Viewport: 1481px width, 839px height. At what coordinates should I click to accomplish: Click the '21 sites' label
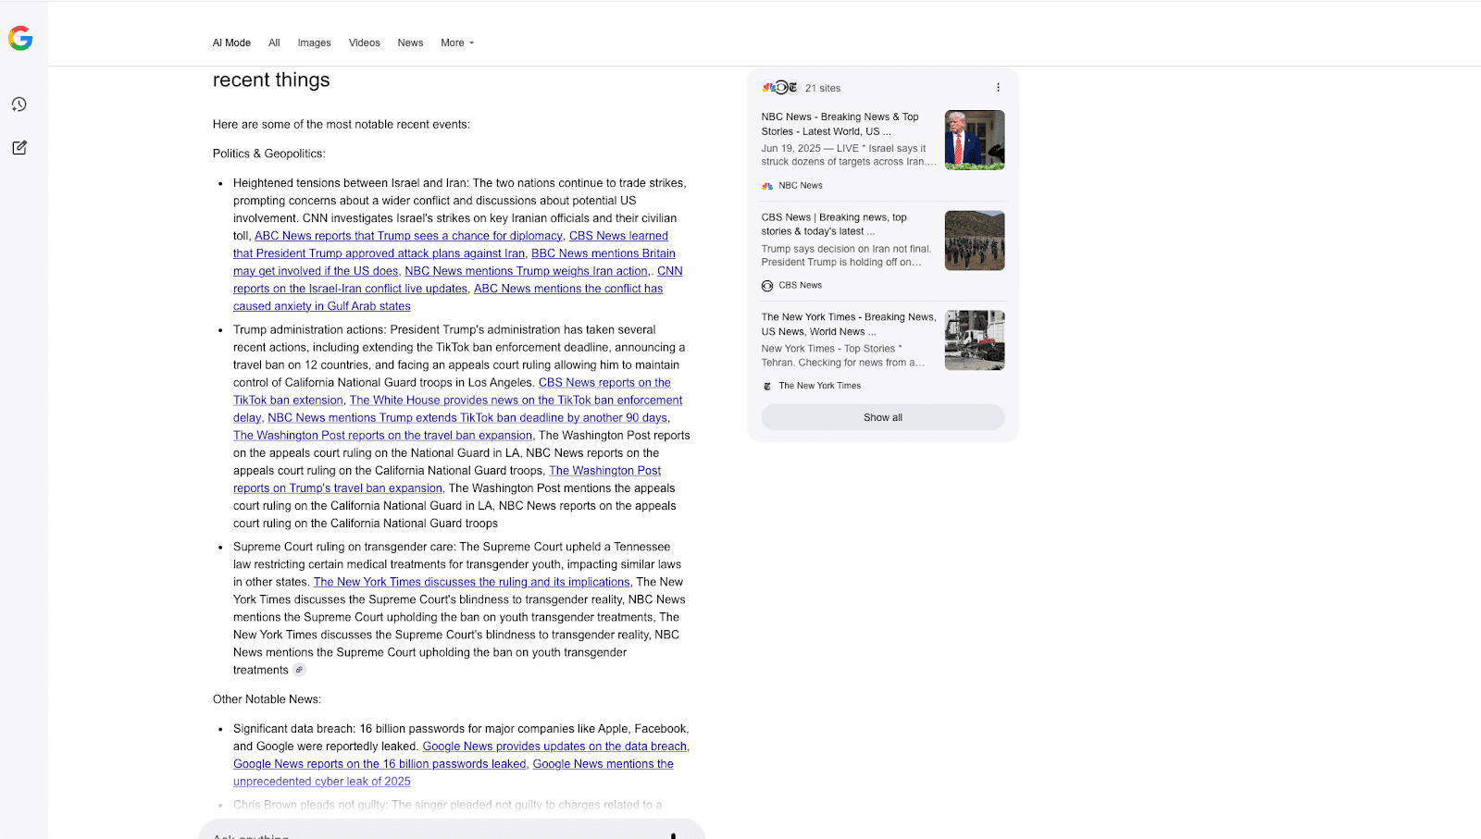pyautogui.click(x=823, y=88)
